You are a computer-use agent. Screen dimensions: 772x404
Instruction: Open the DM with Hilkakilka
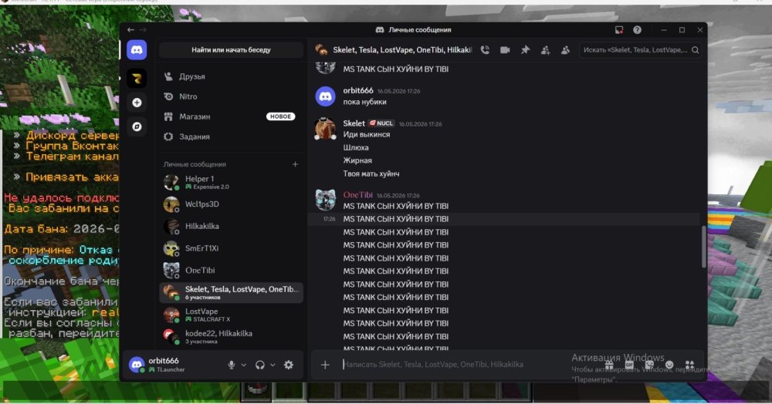pos(231,226)
